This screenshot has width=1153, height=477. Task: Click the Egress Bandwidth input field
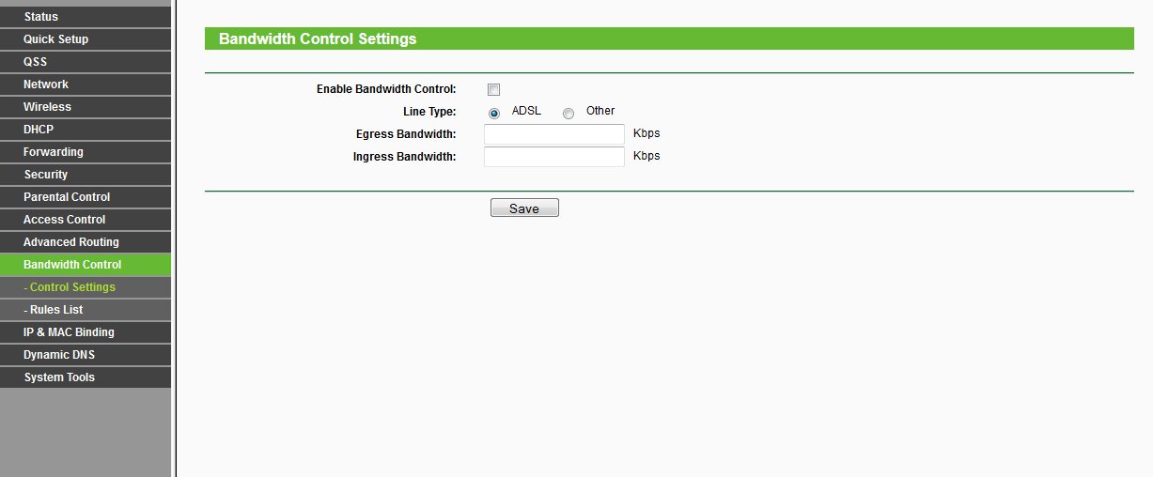click(553, 134)
